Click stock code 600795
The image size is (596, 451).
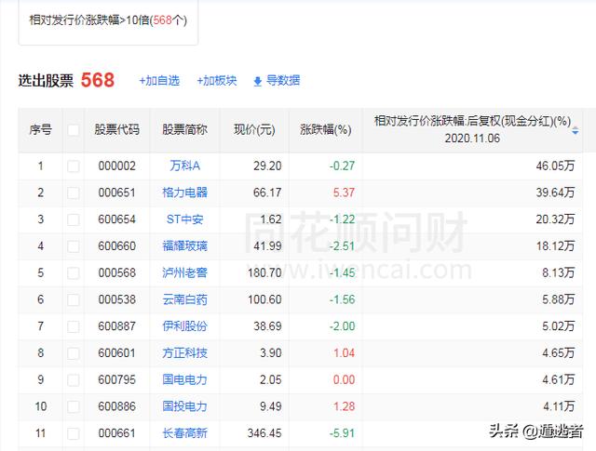click(116, 379)
